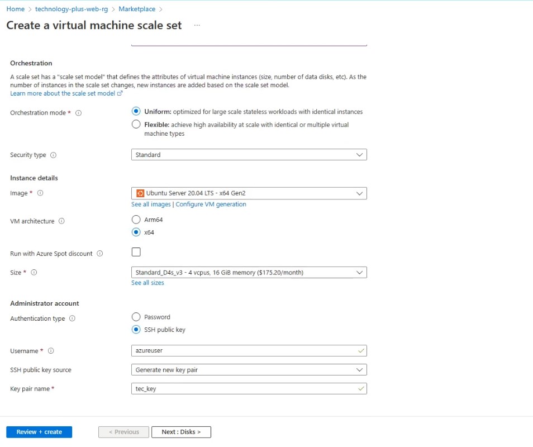Click the info icon next to Orchestration mode
533x447 pixels.
[x=78, y=113]
